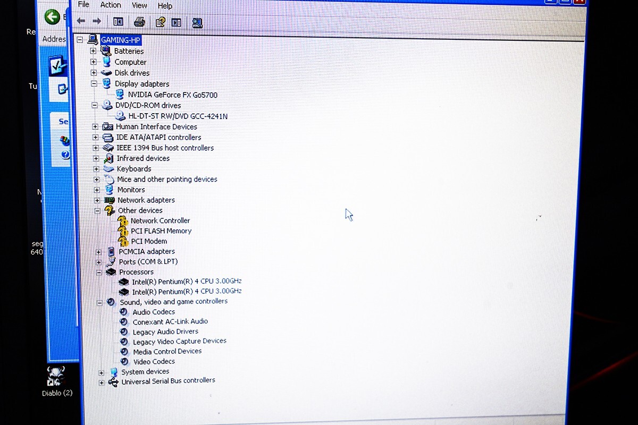
Task: Click the Infrared devices category icon
Action: [109, 158]
